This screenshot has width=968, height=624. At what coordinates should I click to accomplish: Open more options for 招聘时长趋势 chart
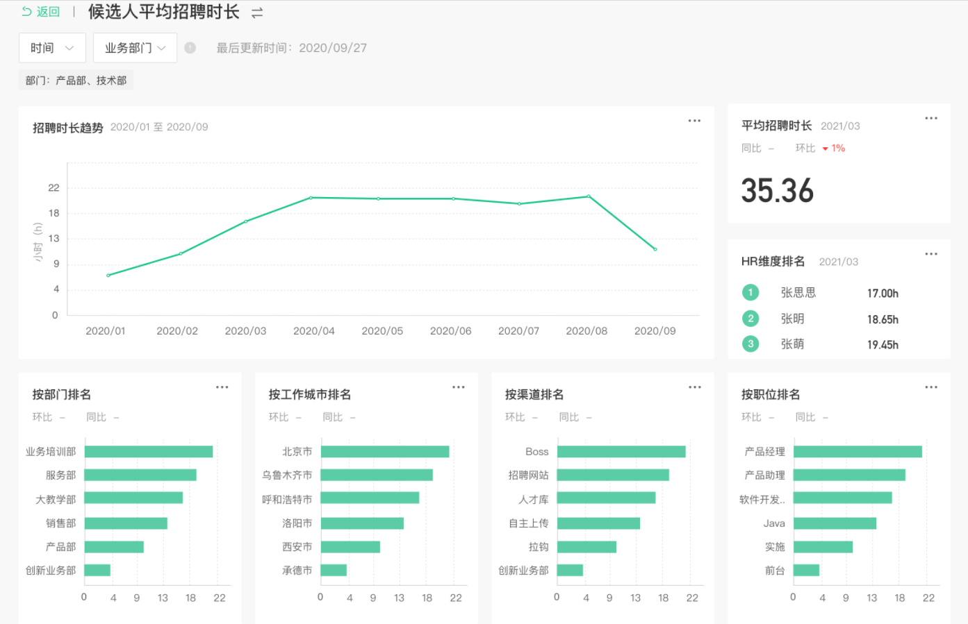pyautogui.click(x=694, y=121)
